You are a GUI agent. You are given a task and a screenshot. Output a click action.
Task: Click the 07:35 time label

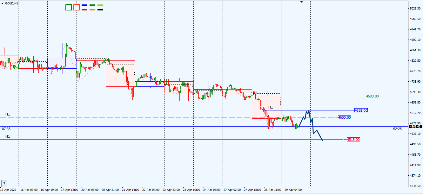(x=6, y=129)
